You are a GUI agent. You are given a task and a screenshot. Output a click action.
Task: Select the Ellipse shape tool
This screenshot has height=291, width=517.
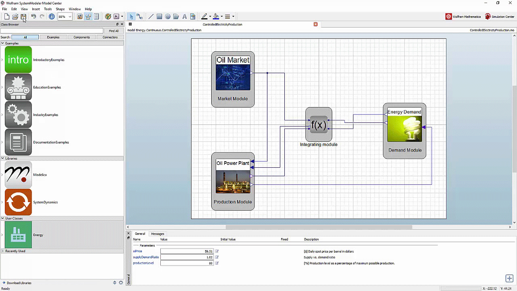click(x=168, y=17)
